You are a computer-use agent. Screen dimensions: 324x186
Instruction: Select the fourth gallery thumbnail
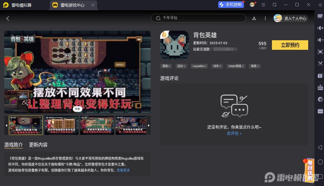point(131,125)
